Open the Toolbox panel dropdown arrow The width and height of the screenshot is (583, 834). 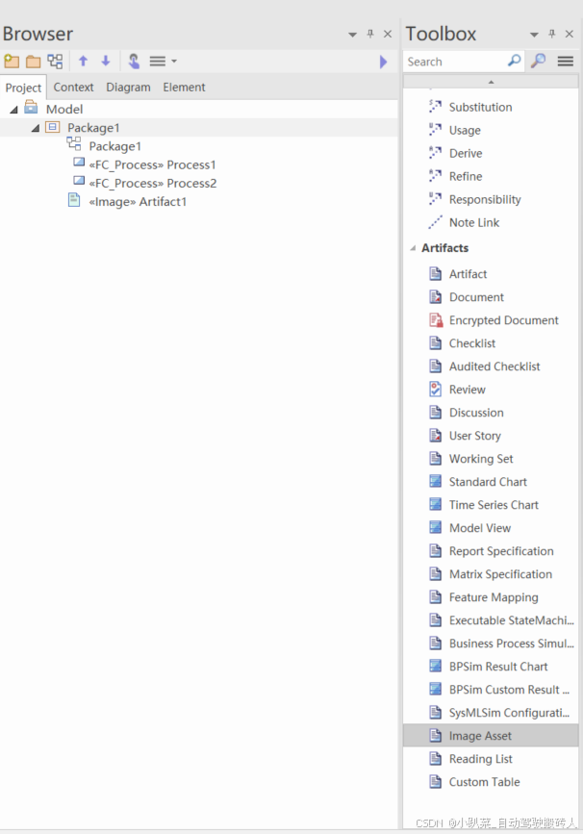coord(534,35)
